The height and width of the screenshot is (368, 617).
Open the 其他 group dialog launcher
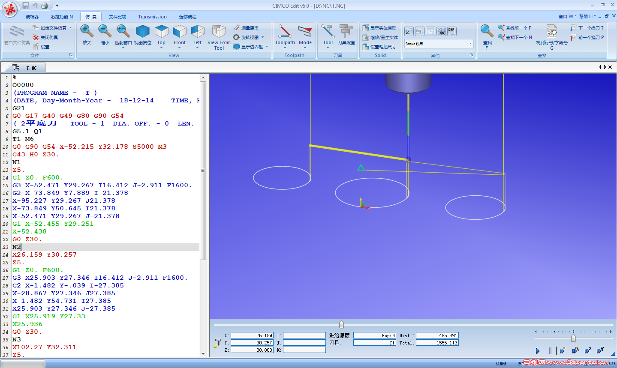click(471, 55)
